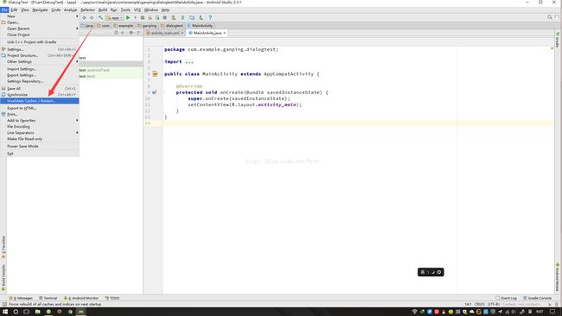
Task: Open the TODO tool window
Action: click(x=112, y=298)
